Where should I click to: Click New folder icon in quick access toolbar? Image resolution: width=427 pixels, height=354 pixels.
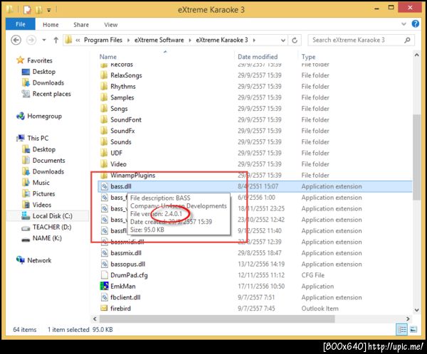click(x=38, y=10)
